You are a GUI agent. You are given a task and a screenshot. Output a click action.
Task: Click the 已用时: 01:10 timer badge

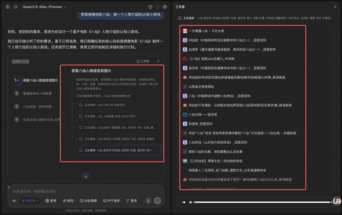coord(20,62)
